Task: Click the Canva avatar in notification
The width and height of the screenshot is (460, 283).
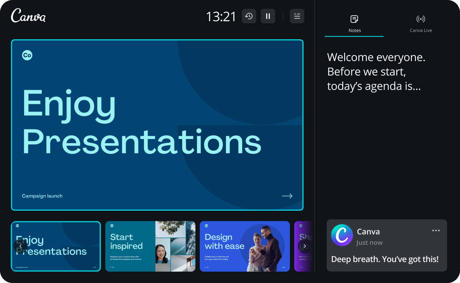Action: 342,235
